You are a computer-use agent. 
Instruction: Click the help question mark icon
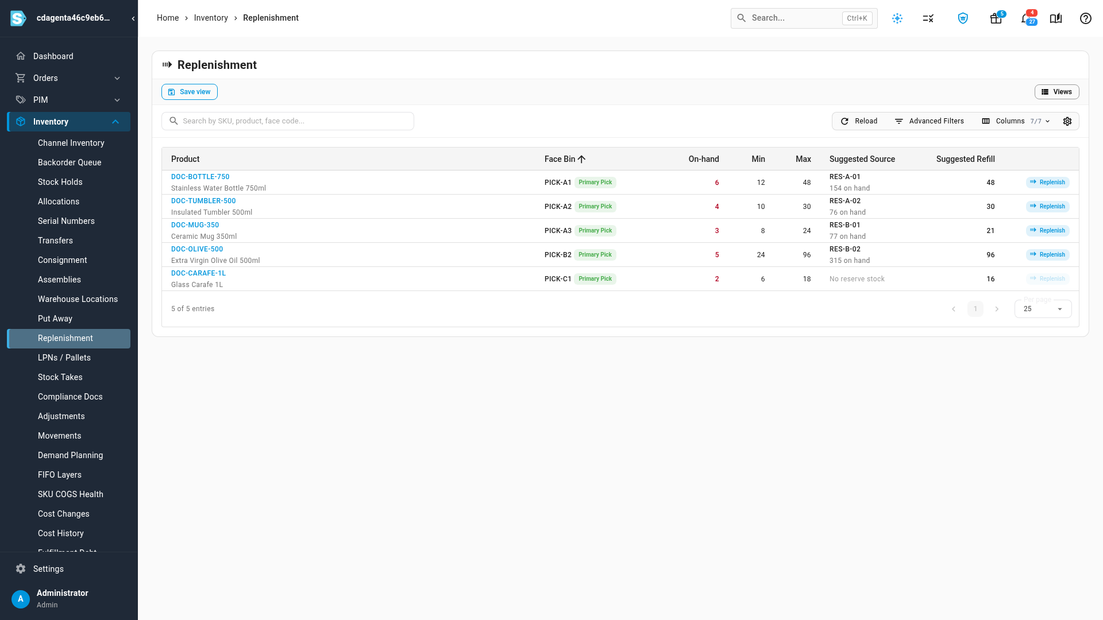[1086, 18]
